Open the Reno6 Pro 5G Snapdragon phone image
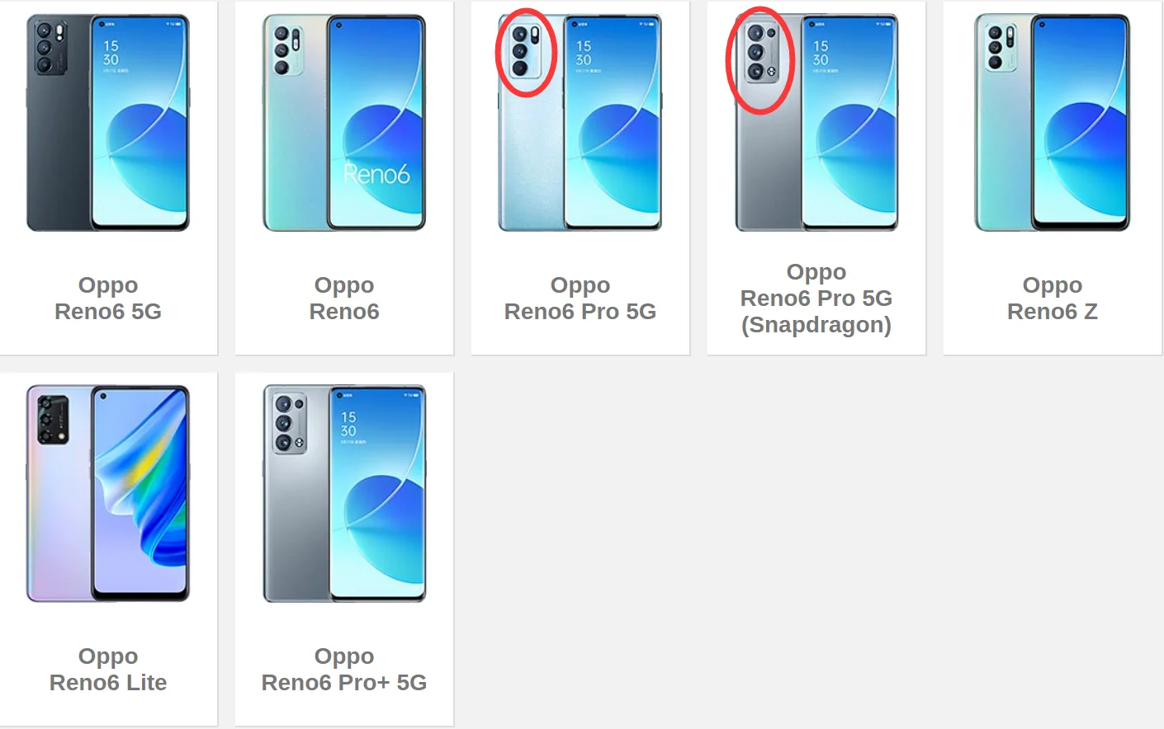Viewport: 1164px width, 729px height. (816, 123)
